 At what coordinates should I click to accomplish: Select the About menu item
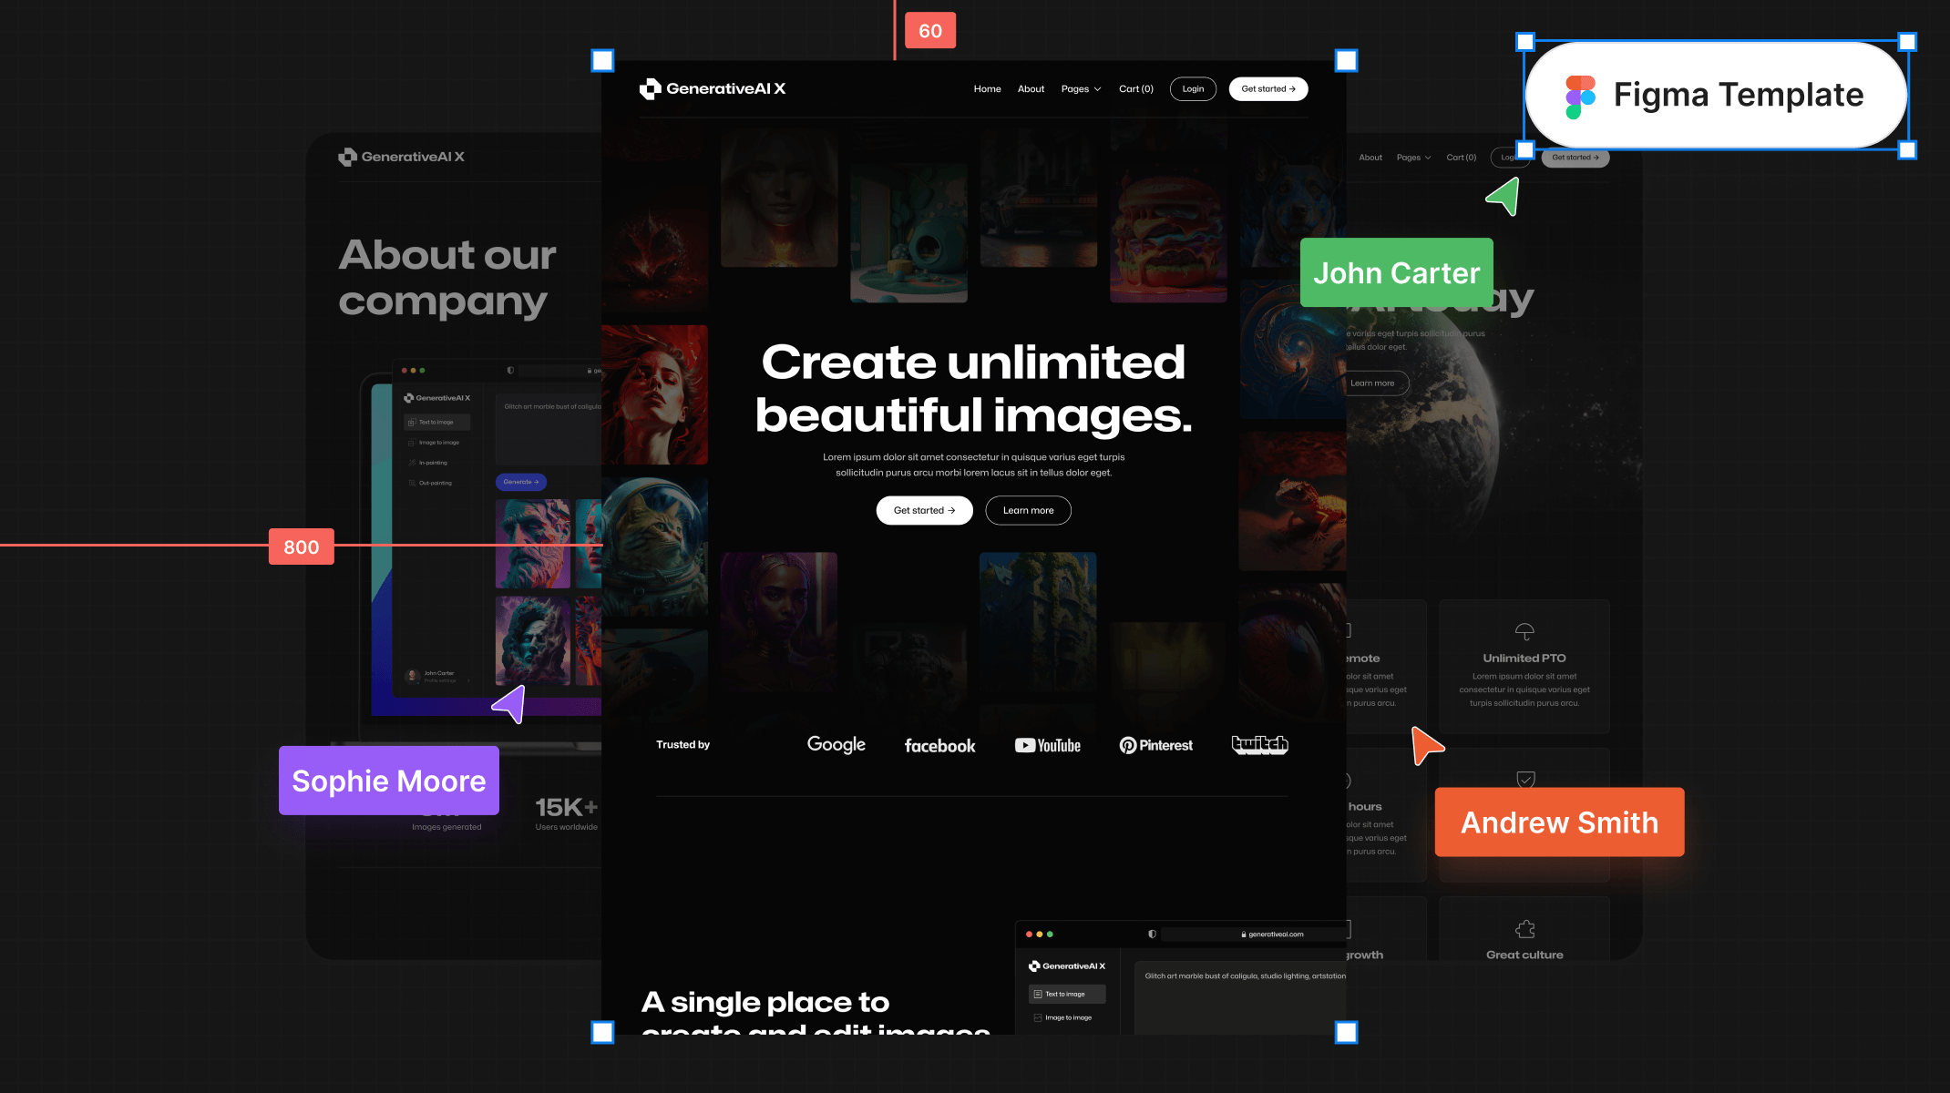tap(1031, 88)
